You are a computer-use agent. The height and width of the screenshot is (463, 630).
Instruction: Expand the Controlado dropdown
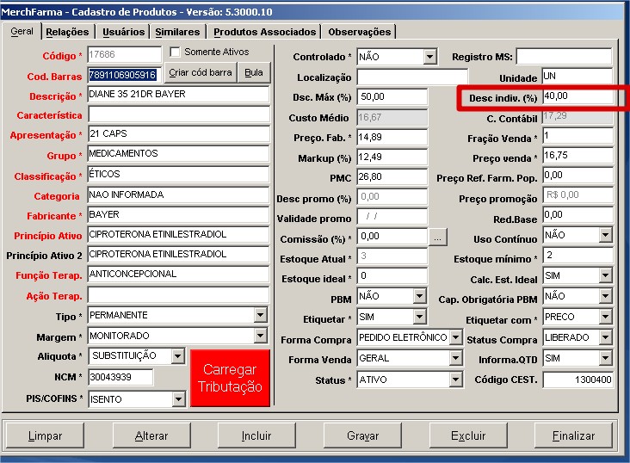pyautogui.click(x=430, y=57)
